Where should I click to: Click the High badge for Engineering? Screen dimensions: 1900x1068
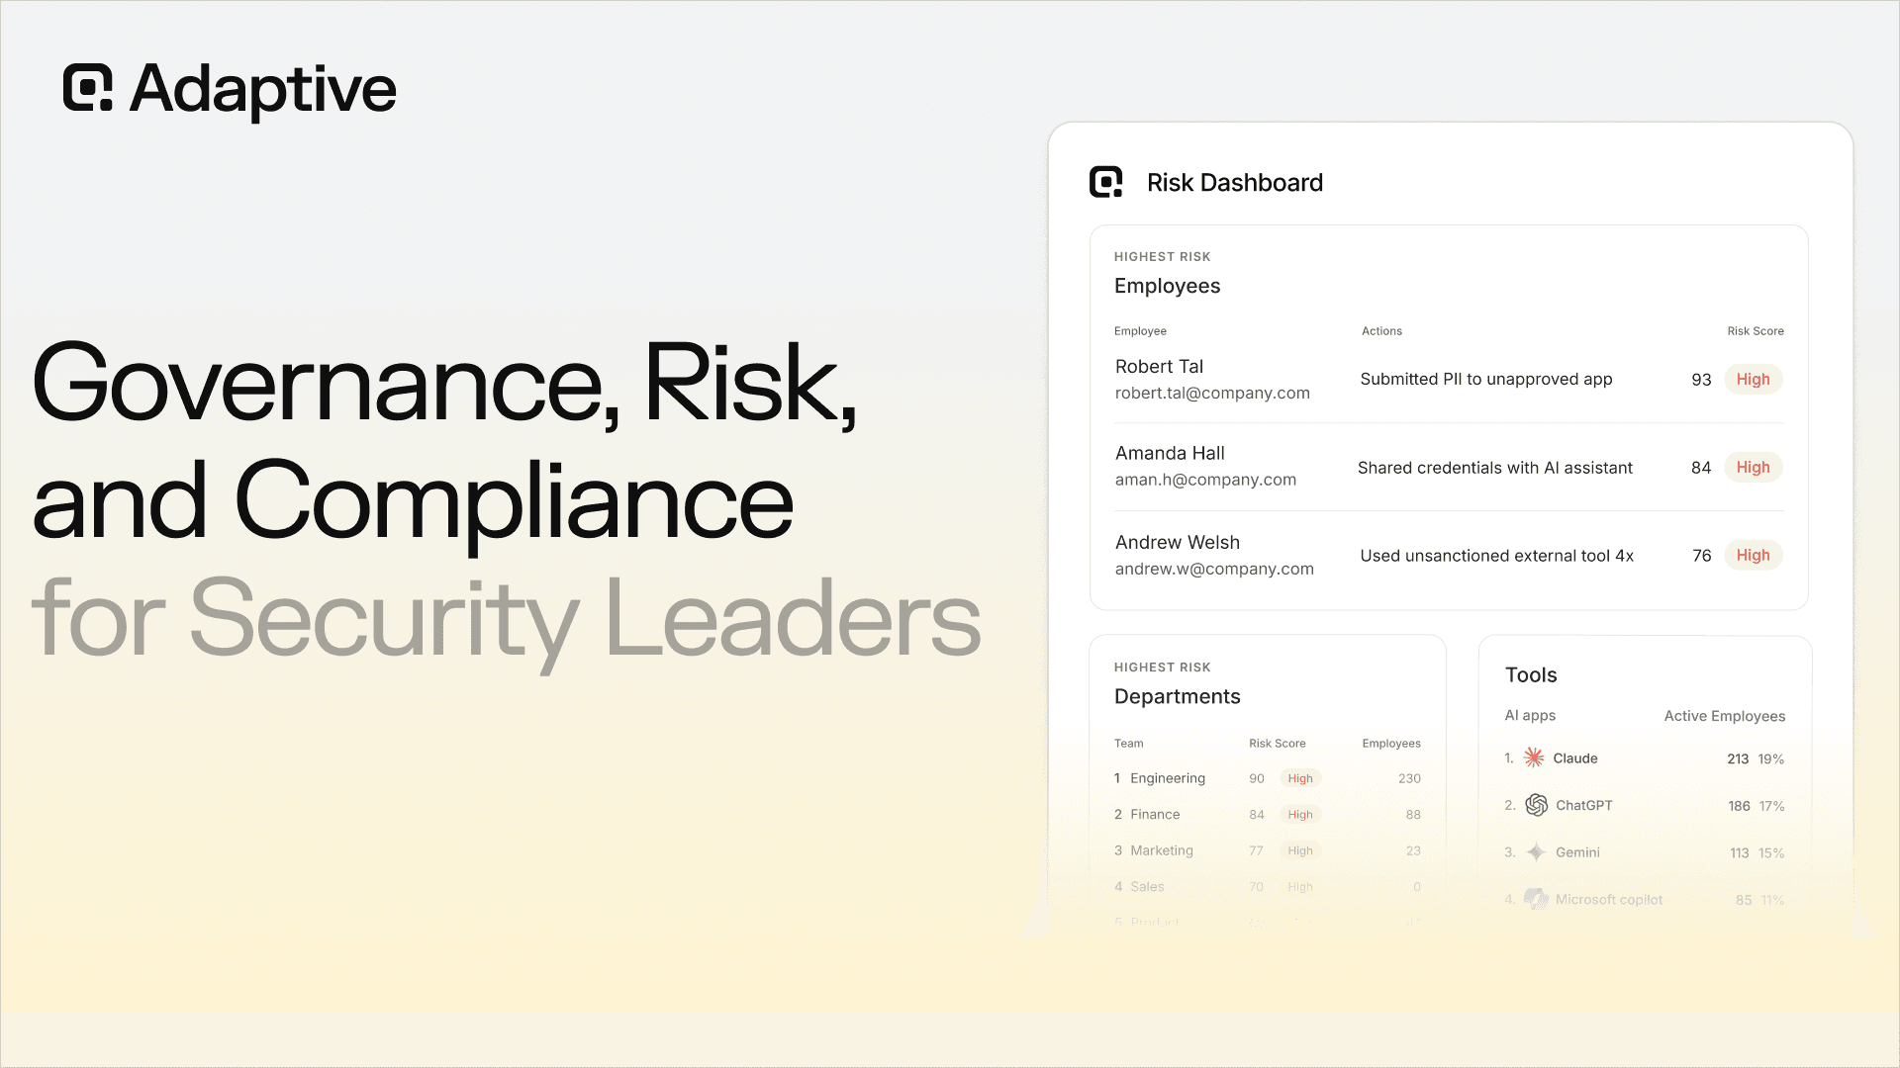tap(1300, 779)
